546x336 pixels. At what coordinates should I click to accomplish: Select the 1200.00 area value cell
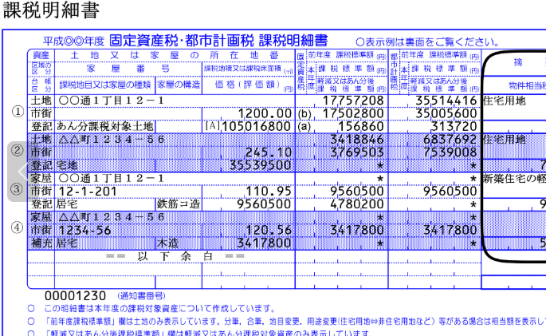pyautogui.click(x=265, y=113)
